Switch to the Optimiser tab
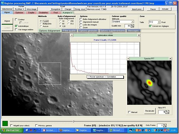Image resolution: width=179 pixels, height=134 pixels. 19,13
